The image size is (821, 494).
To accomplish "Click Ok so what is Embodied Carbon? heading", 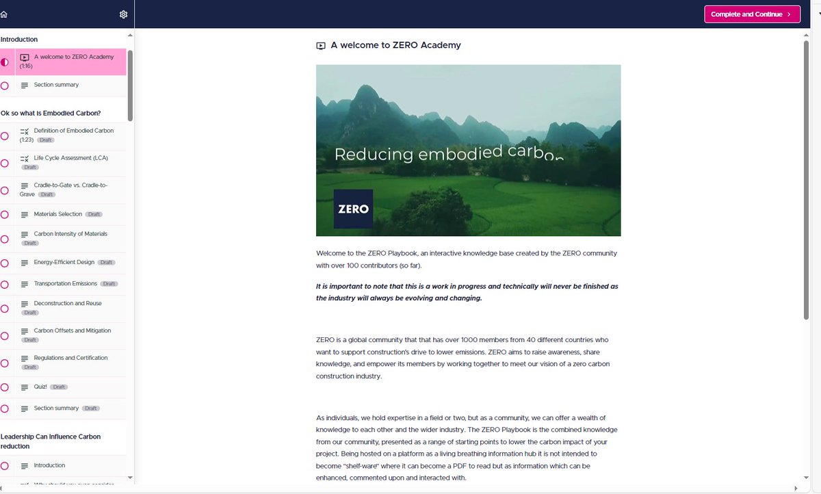I will click(x=51, y=114).
